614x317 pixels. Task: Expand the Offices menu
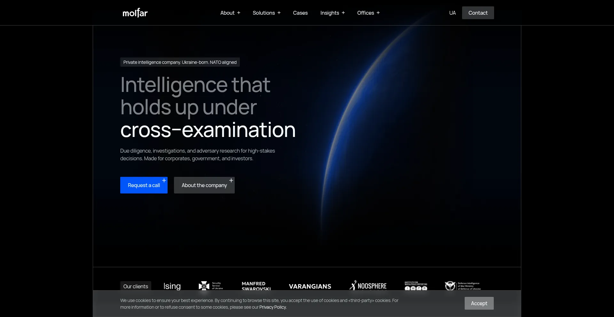click(368, 13)
